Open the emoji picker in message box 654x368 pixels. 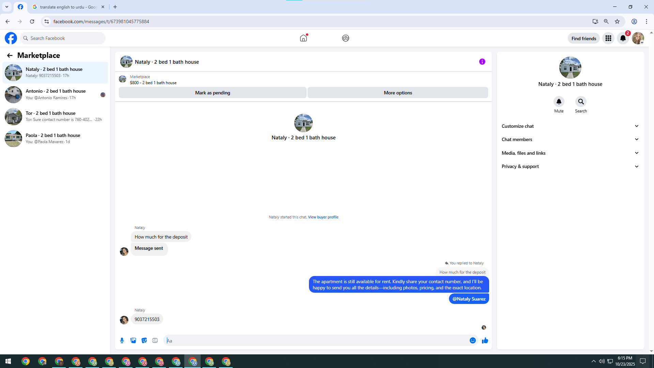click(472, 340)
